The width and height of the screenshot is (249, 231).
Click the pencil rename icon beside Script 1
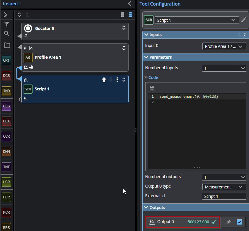pos(244,20)
